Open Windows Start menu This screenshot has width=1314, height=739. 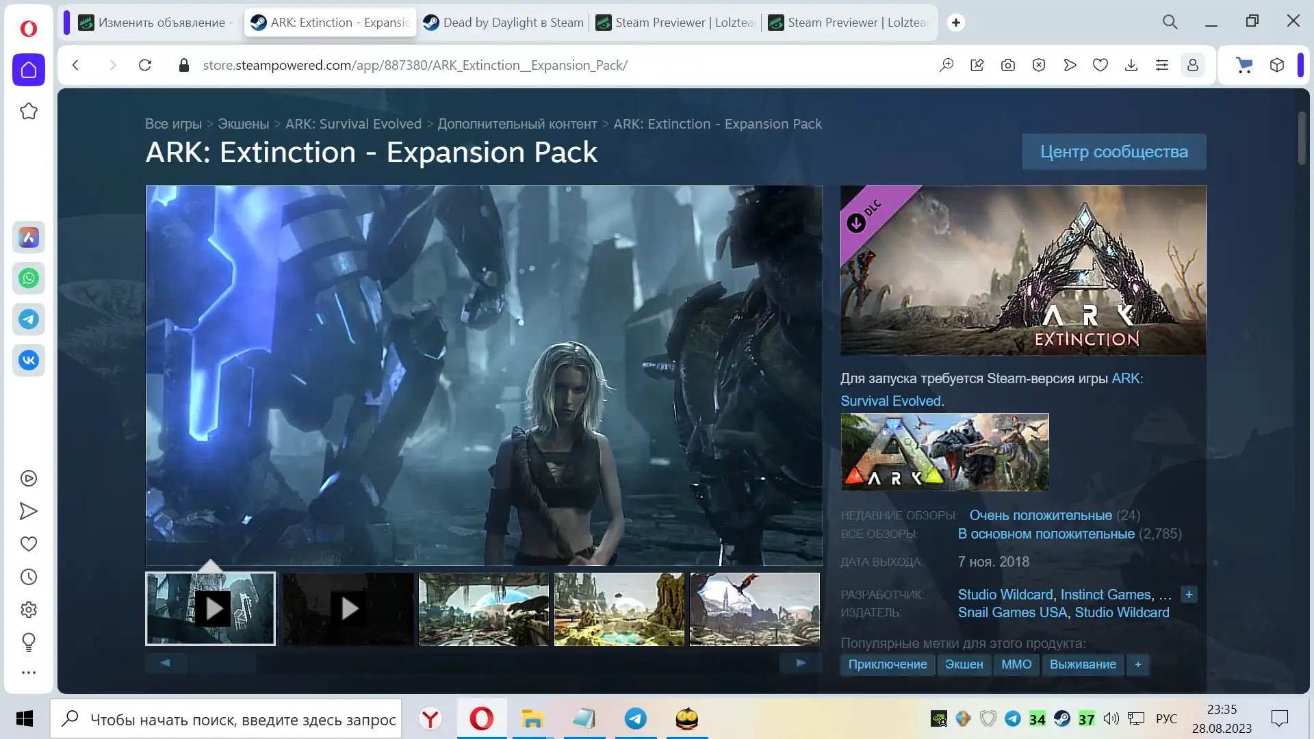(x=25, y=718)
